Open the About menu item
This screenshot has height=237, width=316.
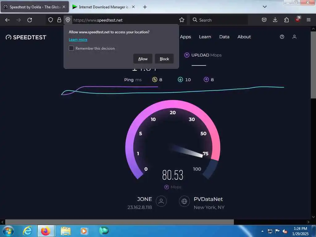(x=244, y=37)
